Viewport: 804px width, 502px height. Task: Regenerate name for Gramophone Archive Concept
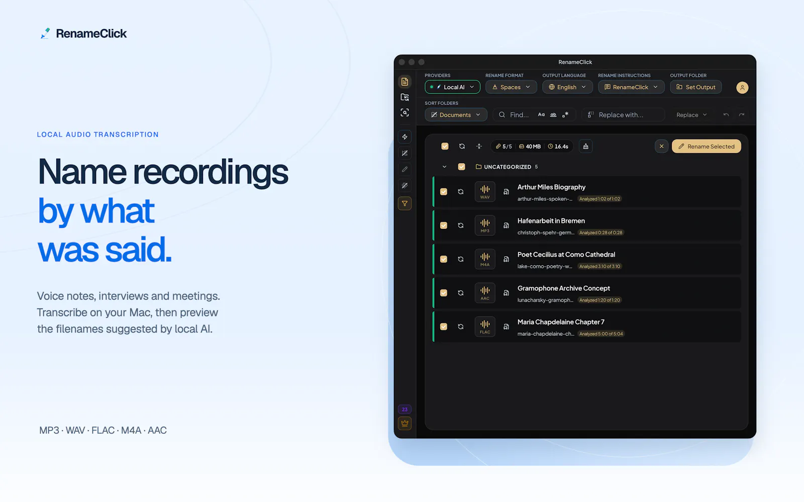point(461,293)
